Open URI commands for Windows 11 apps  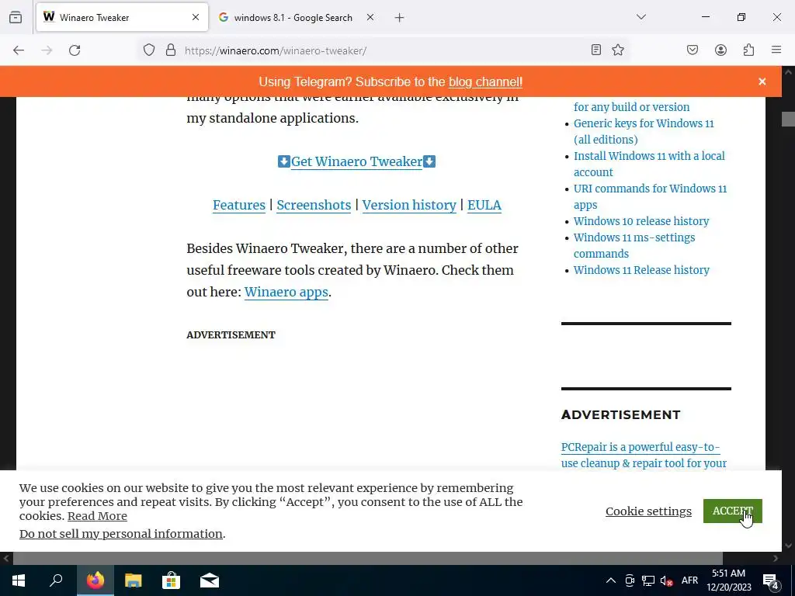coord(650,196)
